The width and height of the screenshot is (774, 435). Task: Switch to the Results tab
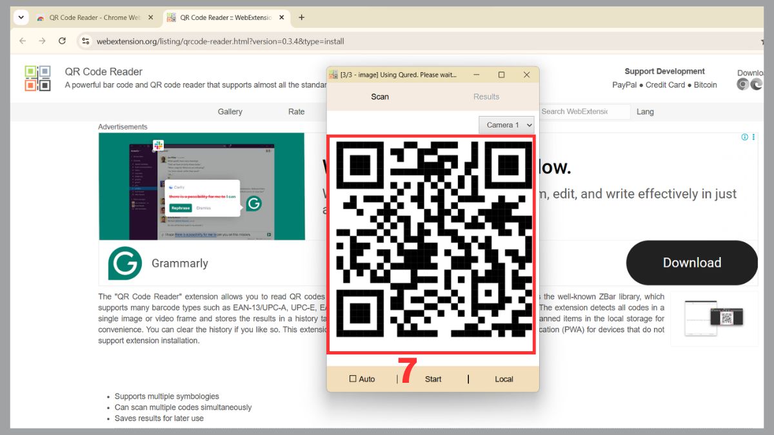point(486,97)
